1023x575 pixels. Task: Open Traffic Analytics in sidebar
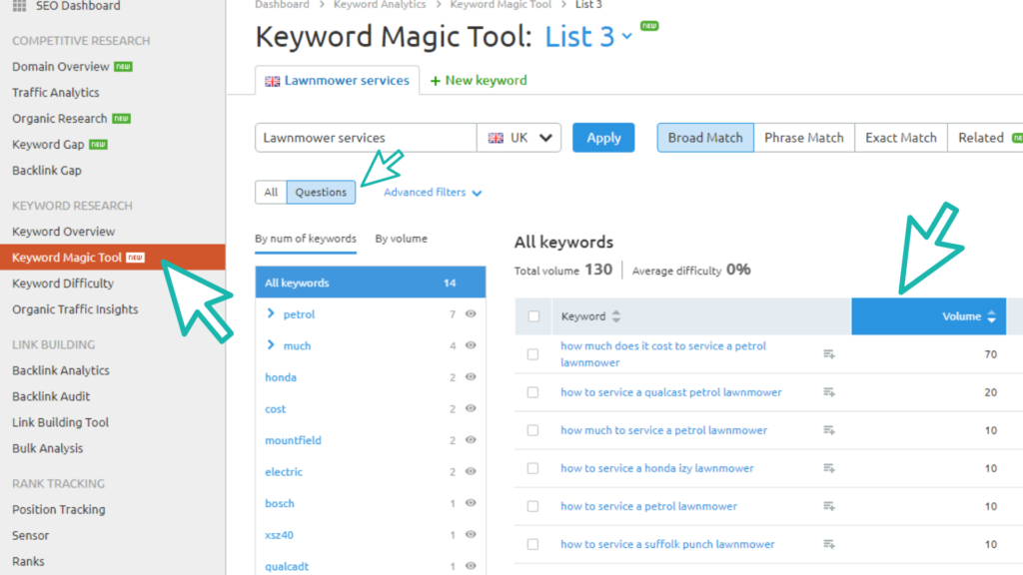[56, 93]
